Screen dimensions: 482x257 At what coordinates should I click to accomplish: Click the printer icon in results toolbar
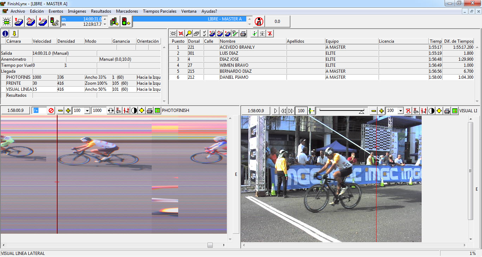(243, 34)
